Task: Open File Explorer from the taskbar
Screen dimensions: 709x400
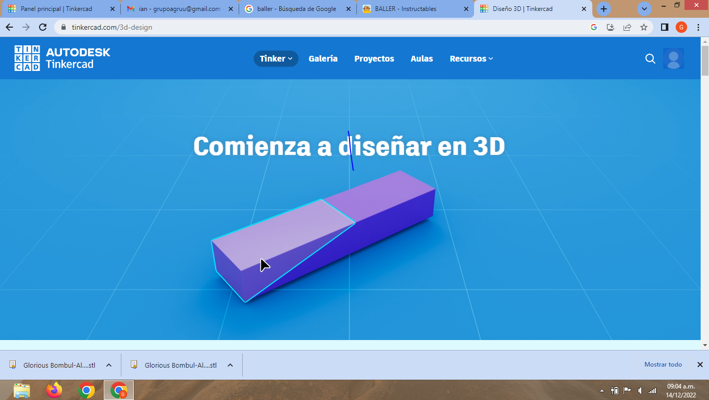Action: point(22,390)
